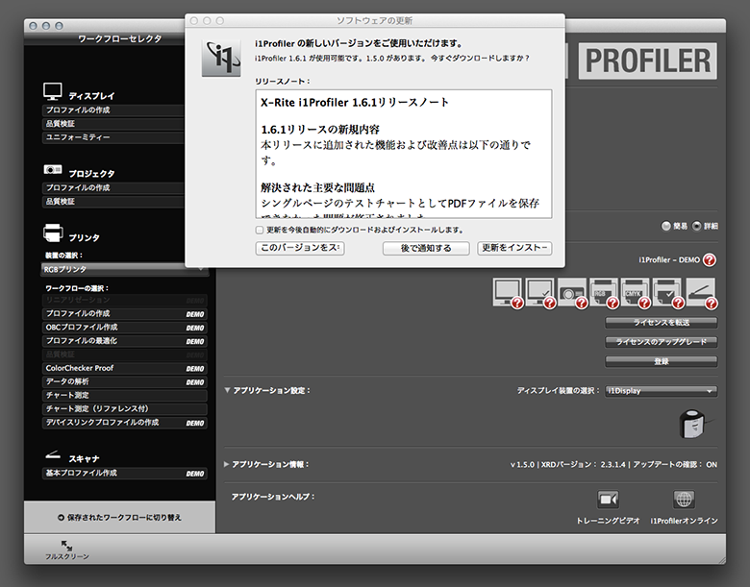Image resolution: width=750 pixels, height=587 pixels.
Task: Click the 後で通知する button
Action: 426,249
